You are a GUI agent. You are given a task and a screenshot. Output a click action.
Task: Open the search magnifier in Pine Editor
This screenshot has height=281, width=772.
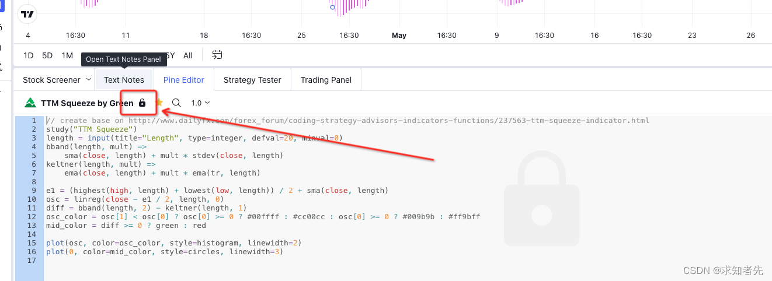176,103
